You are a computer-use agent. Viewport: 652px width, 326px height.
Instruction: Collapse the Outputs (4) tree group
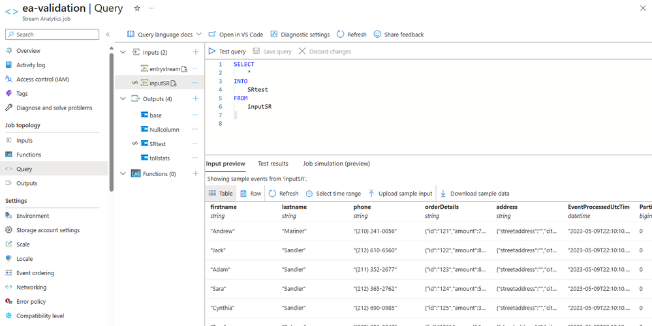click(123, 99)
